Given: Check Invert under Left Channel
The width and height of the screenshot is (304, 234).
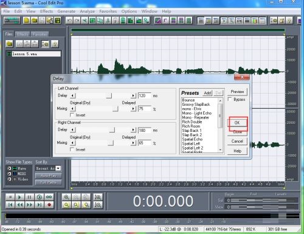Looking at the screenshot, I should (72, 115).
